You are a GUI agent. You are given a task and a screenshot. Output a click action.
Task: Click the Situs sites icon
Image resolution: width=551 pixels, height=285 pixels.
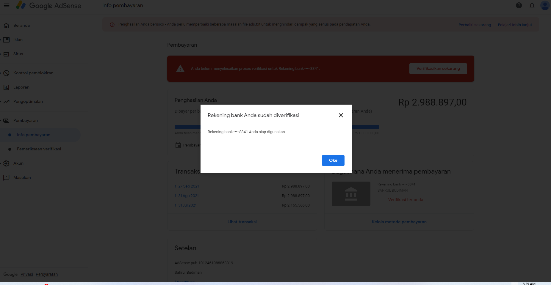[x=6, y=54]
